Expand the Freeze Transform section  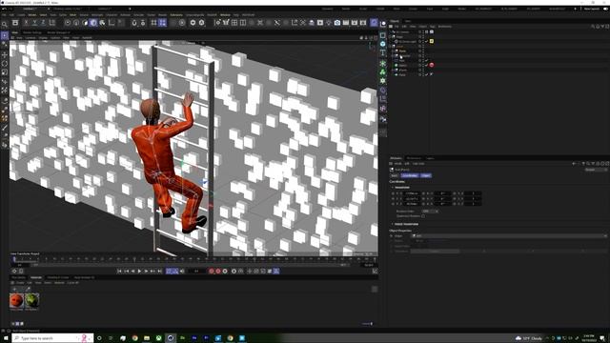[392, 224]
